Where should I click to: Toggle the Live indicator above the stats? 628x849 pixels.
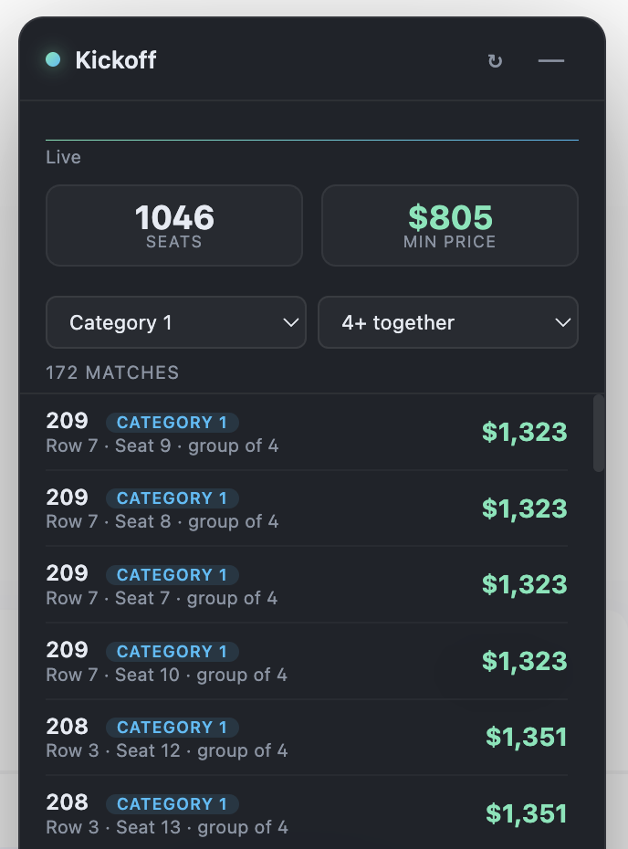(63, 157)
